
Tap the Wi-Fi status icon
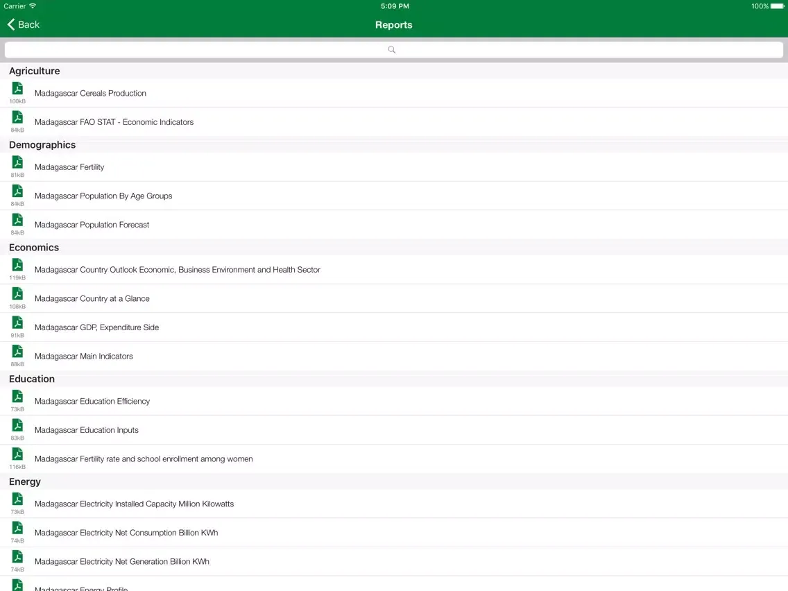point(33,6)
